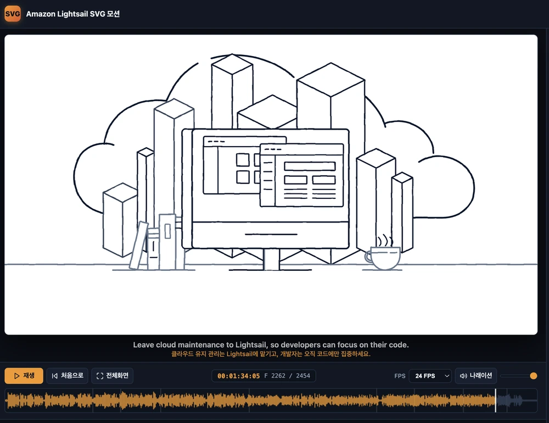Click the play button labeled 재생
The image size is (549, 423).
point(24,376)
